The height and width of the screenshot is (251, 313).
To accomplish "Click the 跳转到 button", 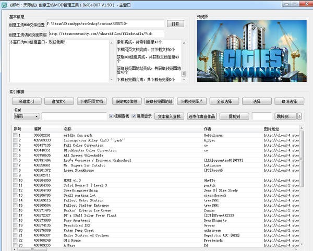I will 286,116.
